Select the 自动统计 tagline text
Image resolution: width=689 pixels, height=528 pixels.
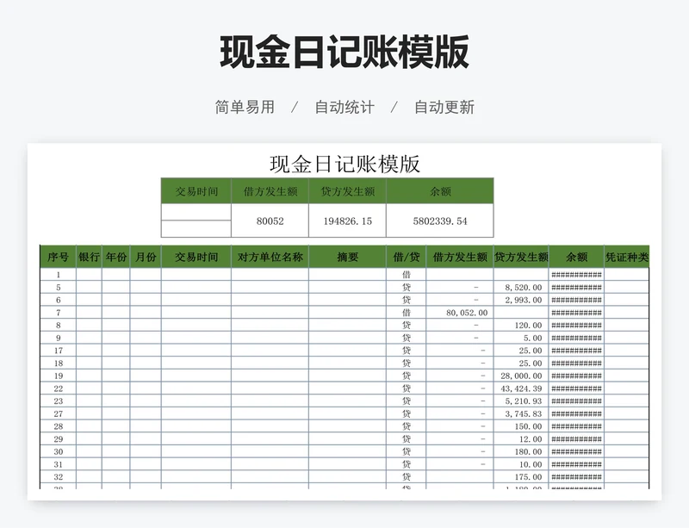click(x=344, y=108)
